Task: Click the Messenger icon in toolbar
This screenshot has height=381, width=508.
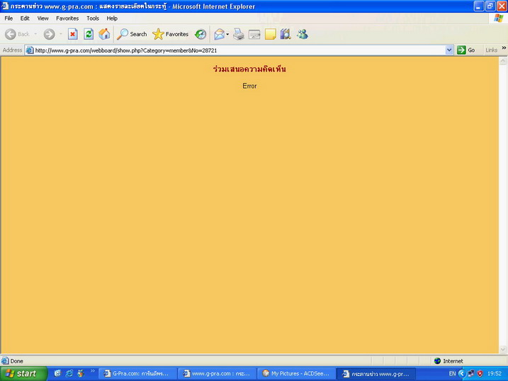Action: [x=303, y=34]
